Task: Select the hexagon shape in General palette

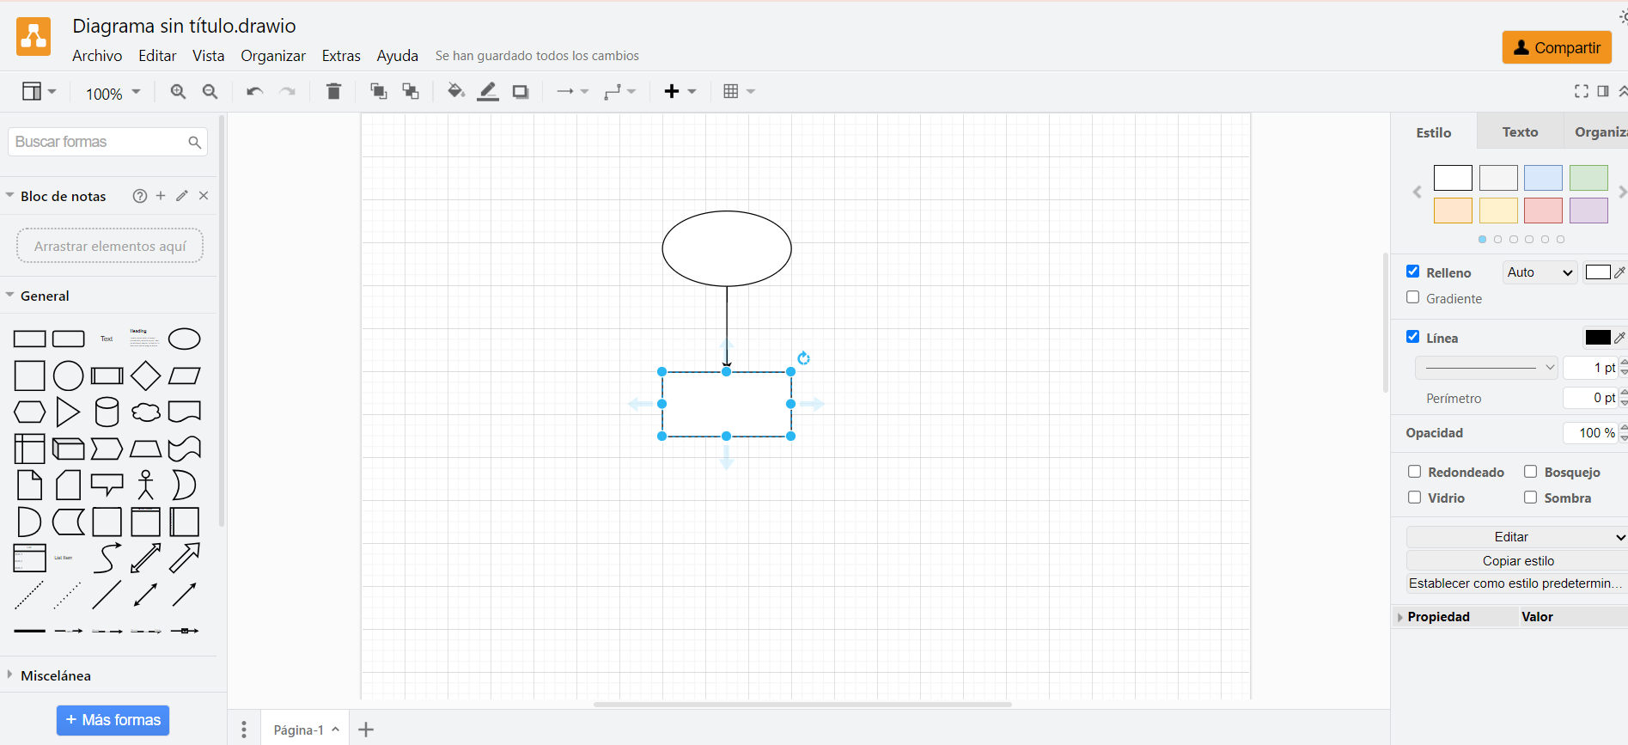Action: click(29, 412)
